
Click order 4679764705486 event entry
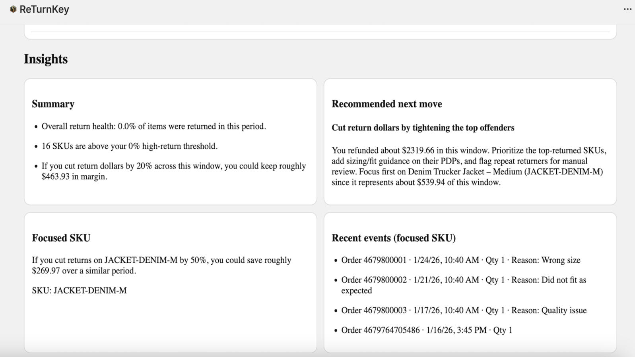tap(426, 330)
